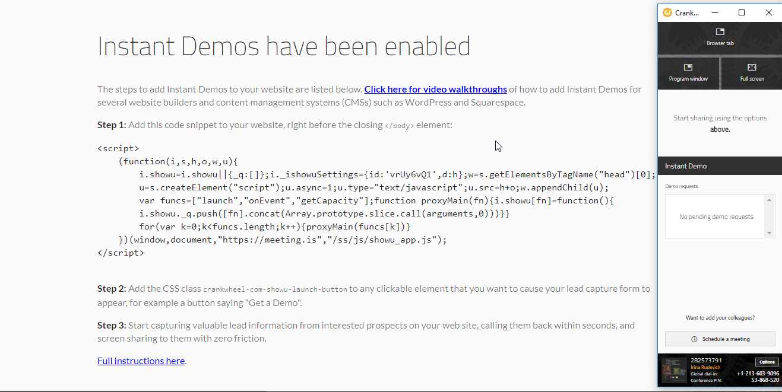Image resolution: width=782 pixels, height=392 pixels.
Task: Click the clock icon beside Schedule a meeting
Action: point(694,339)
